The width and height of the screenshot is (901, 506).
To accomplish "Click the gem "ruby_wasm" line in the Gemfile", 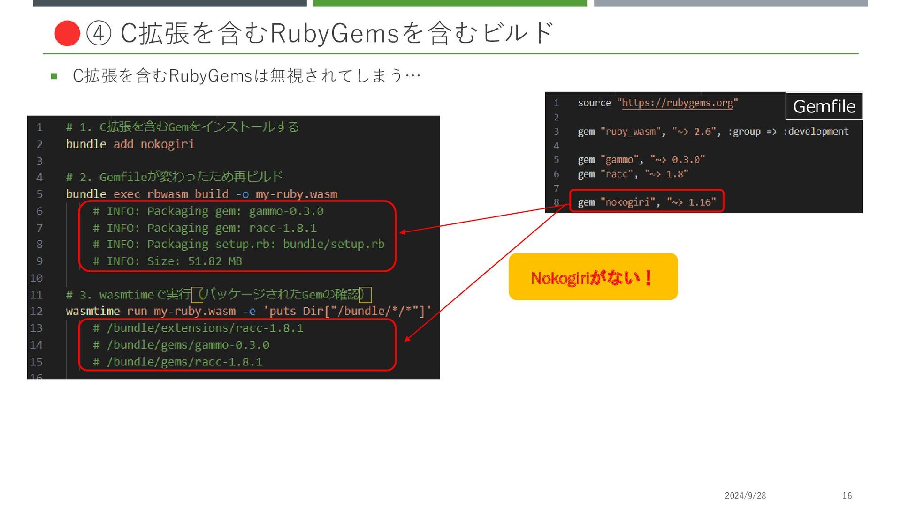I will 712,132.
